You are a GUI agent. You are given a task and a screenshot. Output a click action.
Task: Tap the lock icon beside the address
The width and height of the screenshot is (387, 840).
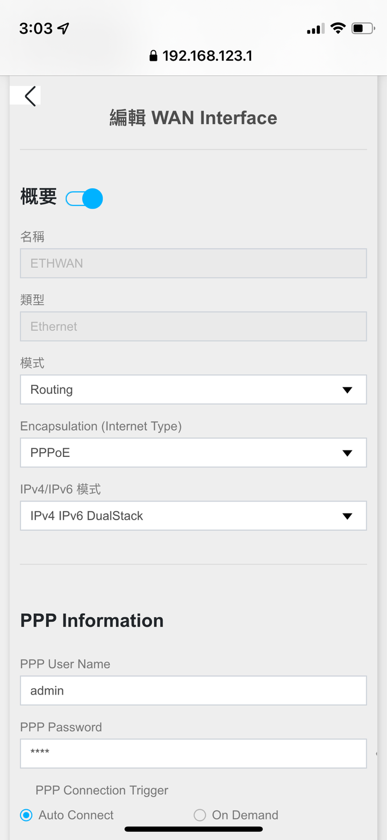[x=154, y=56]
